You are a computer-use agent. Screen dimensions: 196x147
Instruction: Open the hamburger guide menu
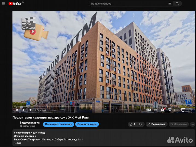click(x=4, y=4)
